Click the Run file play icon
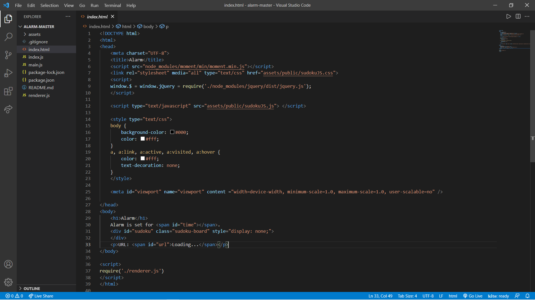The height and width of the screenshot is (300, 535). [x=509, y=16]
